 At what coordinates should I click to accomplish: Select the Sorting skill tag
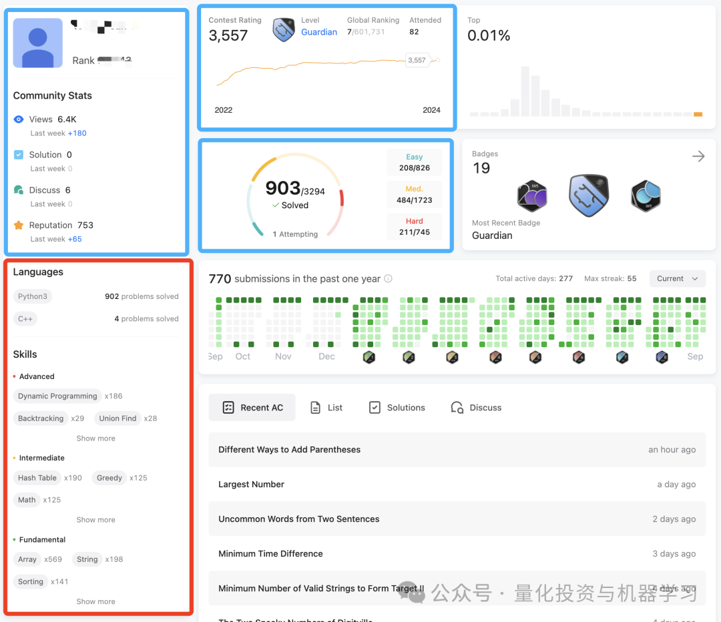click(30, 581)
